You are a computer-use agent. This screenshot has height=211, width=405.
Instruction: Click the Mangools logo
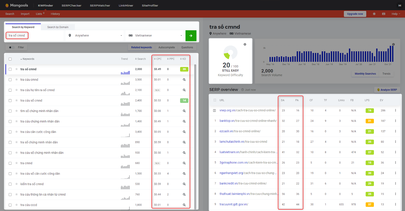[x=17, y=5]
